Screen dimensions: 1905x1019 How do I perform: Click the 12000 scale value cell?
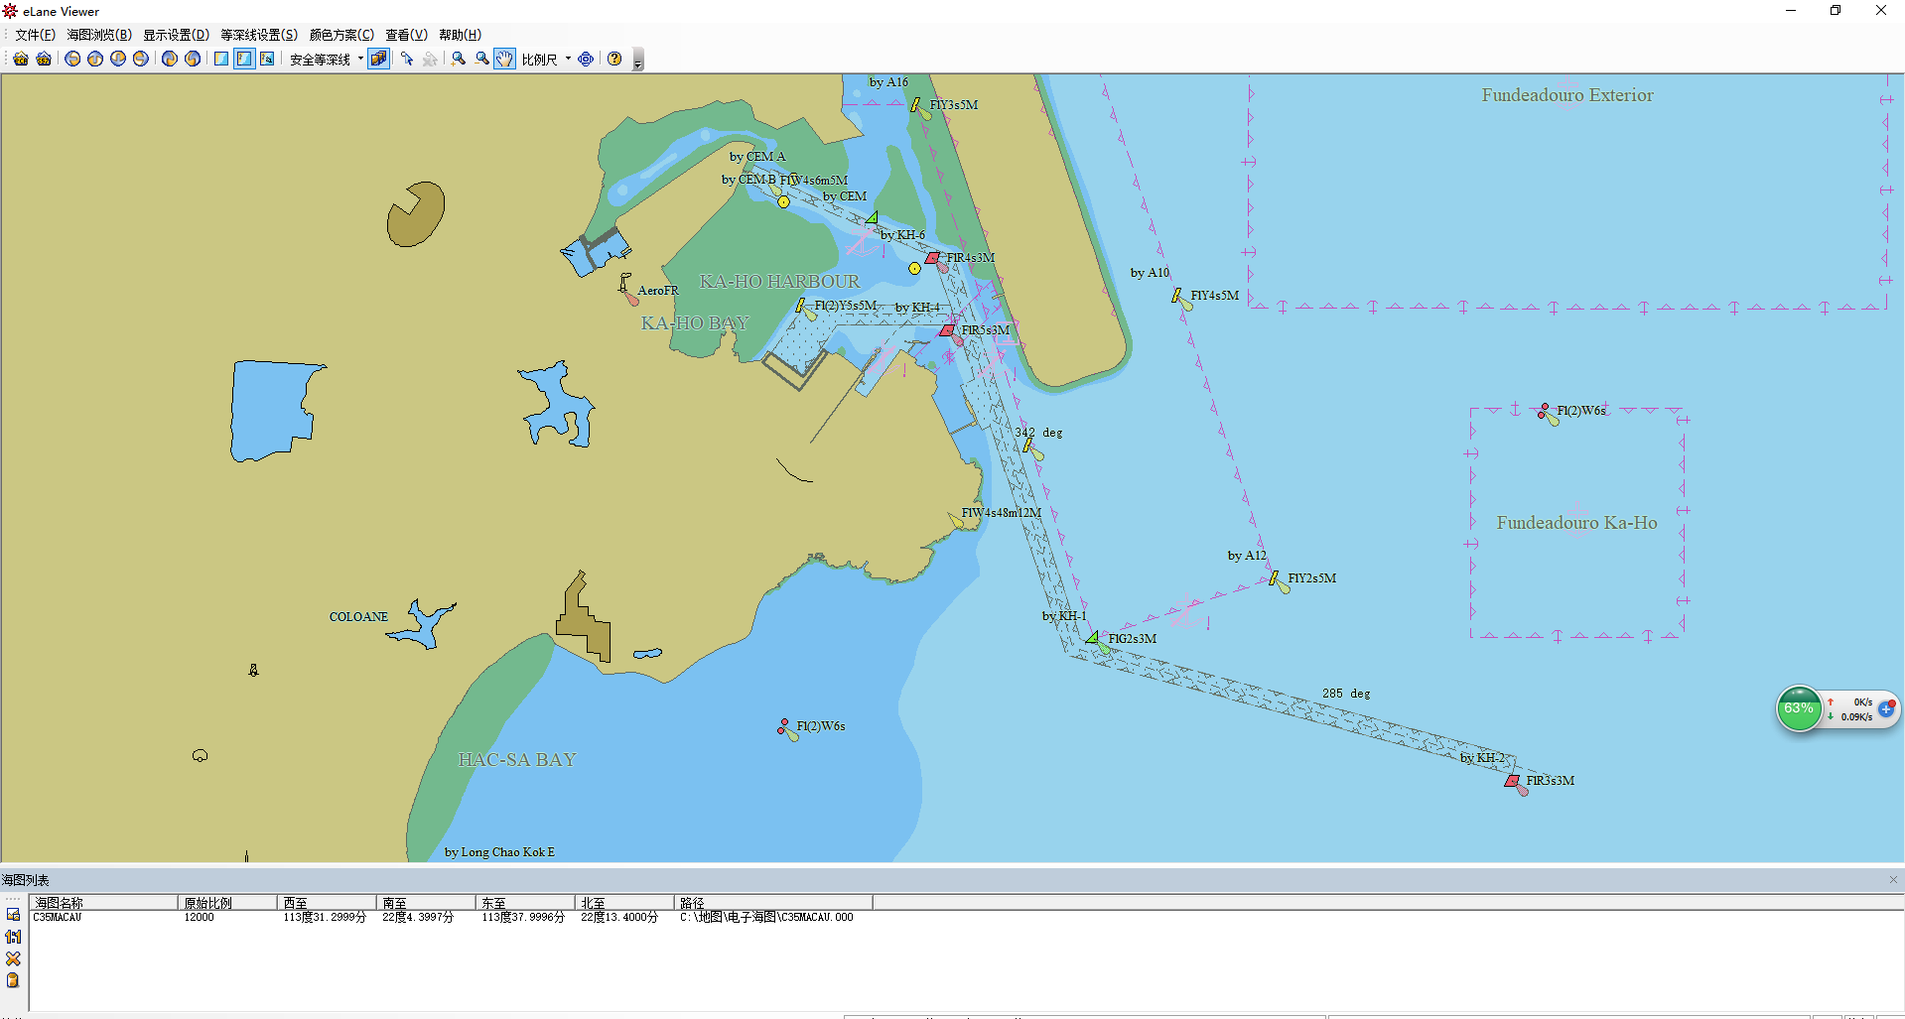tap(199, 918)
